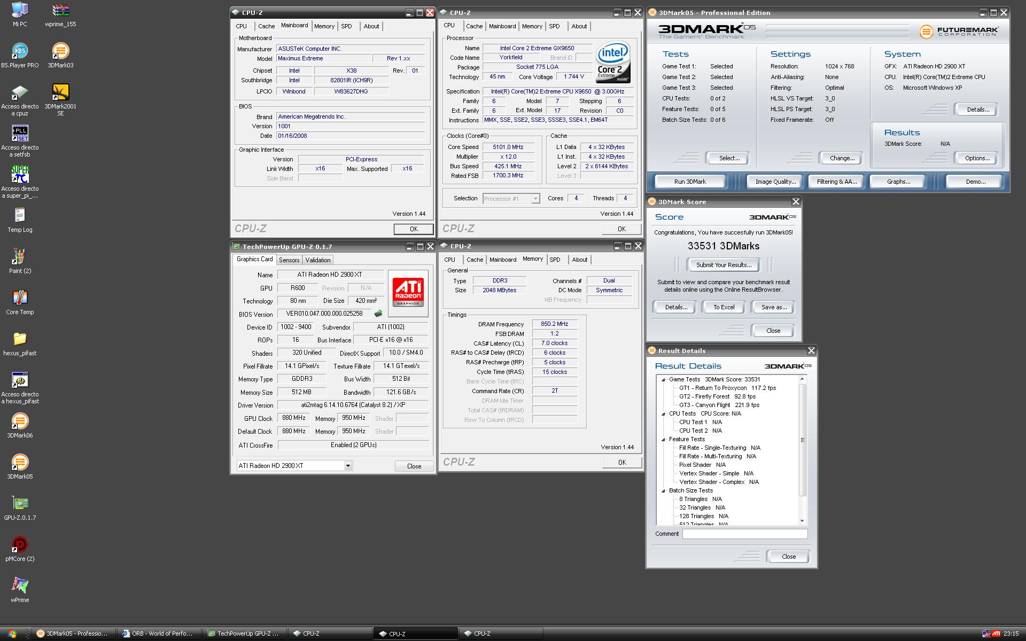Click Select tests button in 3DMark05
This screenshot has width=1026, height=641.
tap(729, 158)
